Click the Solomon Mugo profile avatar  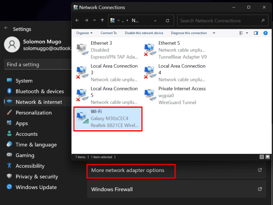tap(12, 44)
